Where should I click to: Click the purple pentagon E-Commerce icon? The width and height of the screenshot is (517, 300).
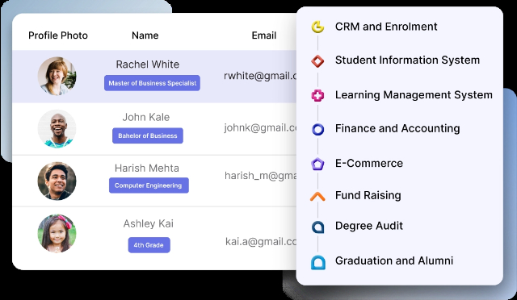[317, 164]
